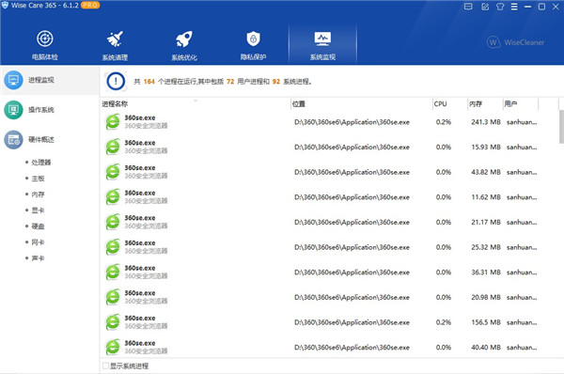The image size is (564, 374).
Task: Select the 网卡 hardware item
Action: (38, 242)
